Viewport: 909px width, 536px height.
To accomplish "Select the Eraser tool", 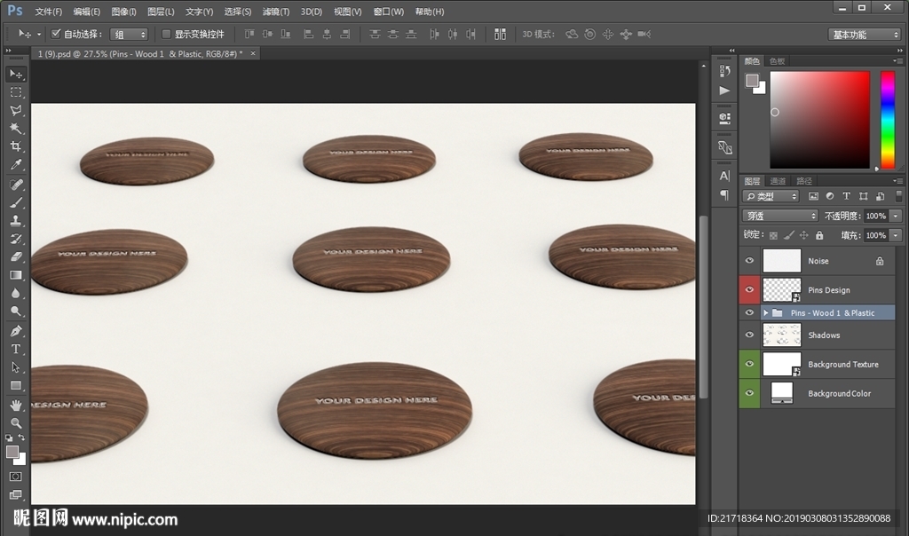I will 16,256.
